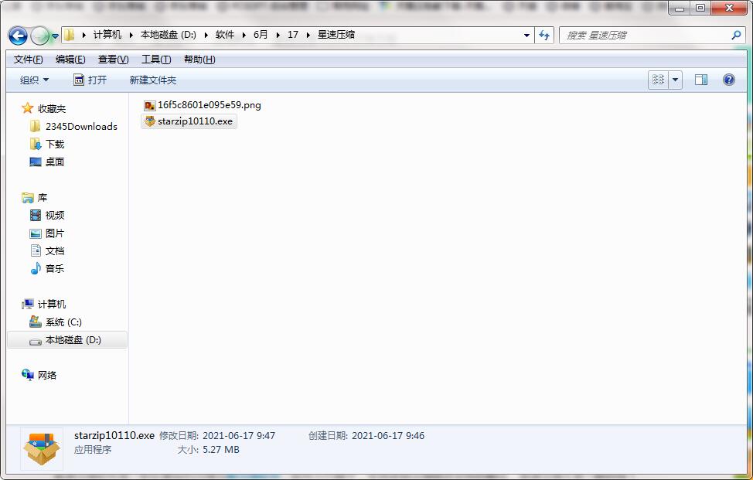The height and width of the screenshot is (480, 753).
Task: Open the 文档 library
Action: [x=47, y=250]
